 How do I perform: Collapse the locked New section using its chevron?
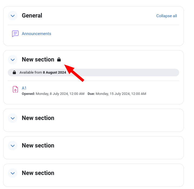click(13, 60)
